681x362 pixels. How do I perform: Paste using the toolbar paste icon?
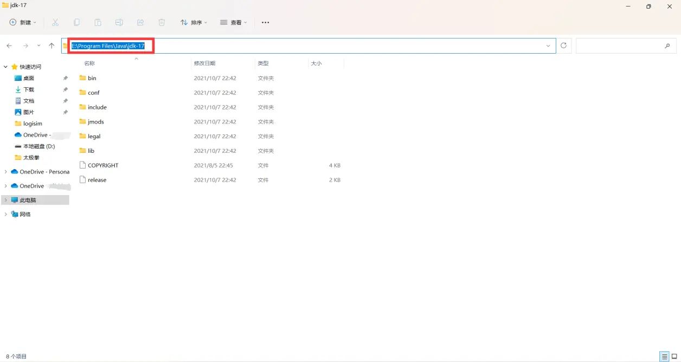[98, 22]
